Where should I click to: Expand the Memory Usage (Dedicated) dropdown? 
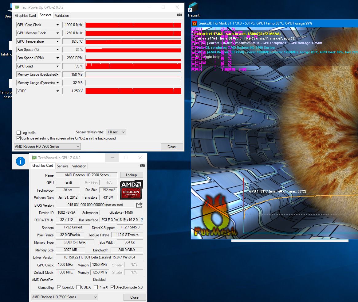[x=57, y=75]
